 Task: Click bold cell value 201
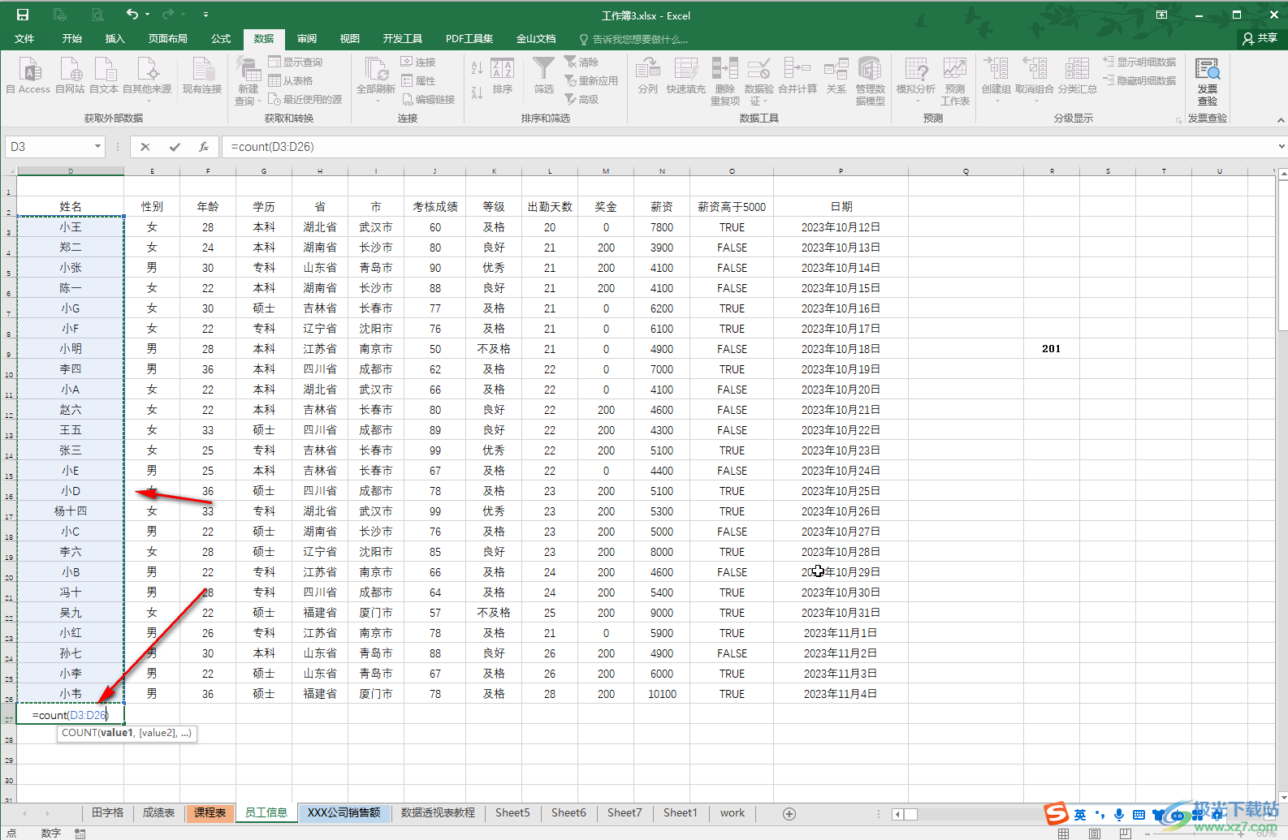pyautogui.click(x=1051, y=349)
